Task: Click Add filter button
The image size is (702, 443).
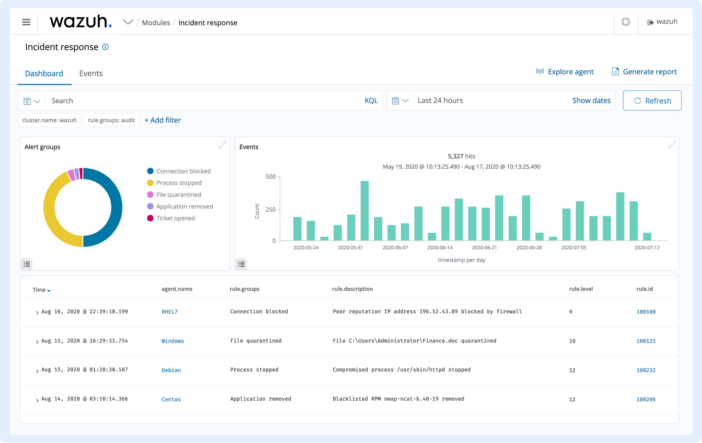Action: [x=162, y=120]
